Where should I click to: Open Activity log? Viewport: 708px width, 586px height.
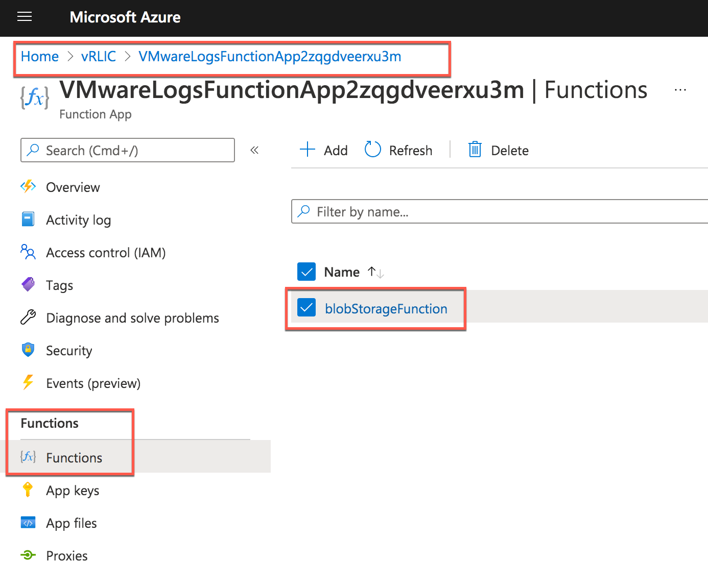point(79,220)
